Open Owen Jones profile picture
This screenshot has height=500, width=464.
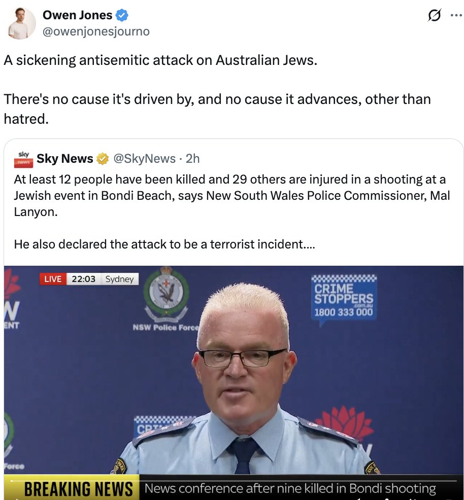(21, 23)
